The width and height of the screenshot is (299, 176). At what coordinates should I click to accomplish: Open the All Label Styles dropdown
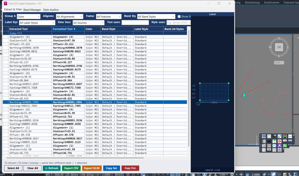[37, 23]
